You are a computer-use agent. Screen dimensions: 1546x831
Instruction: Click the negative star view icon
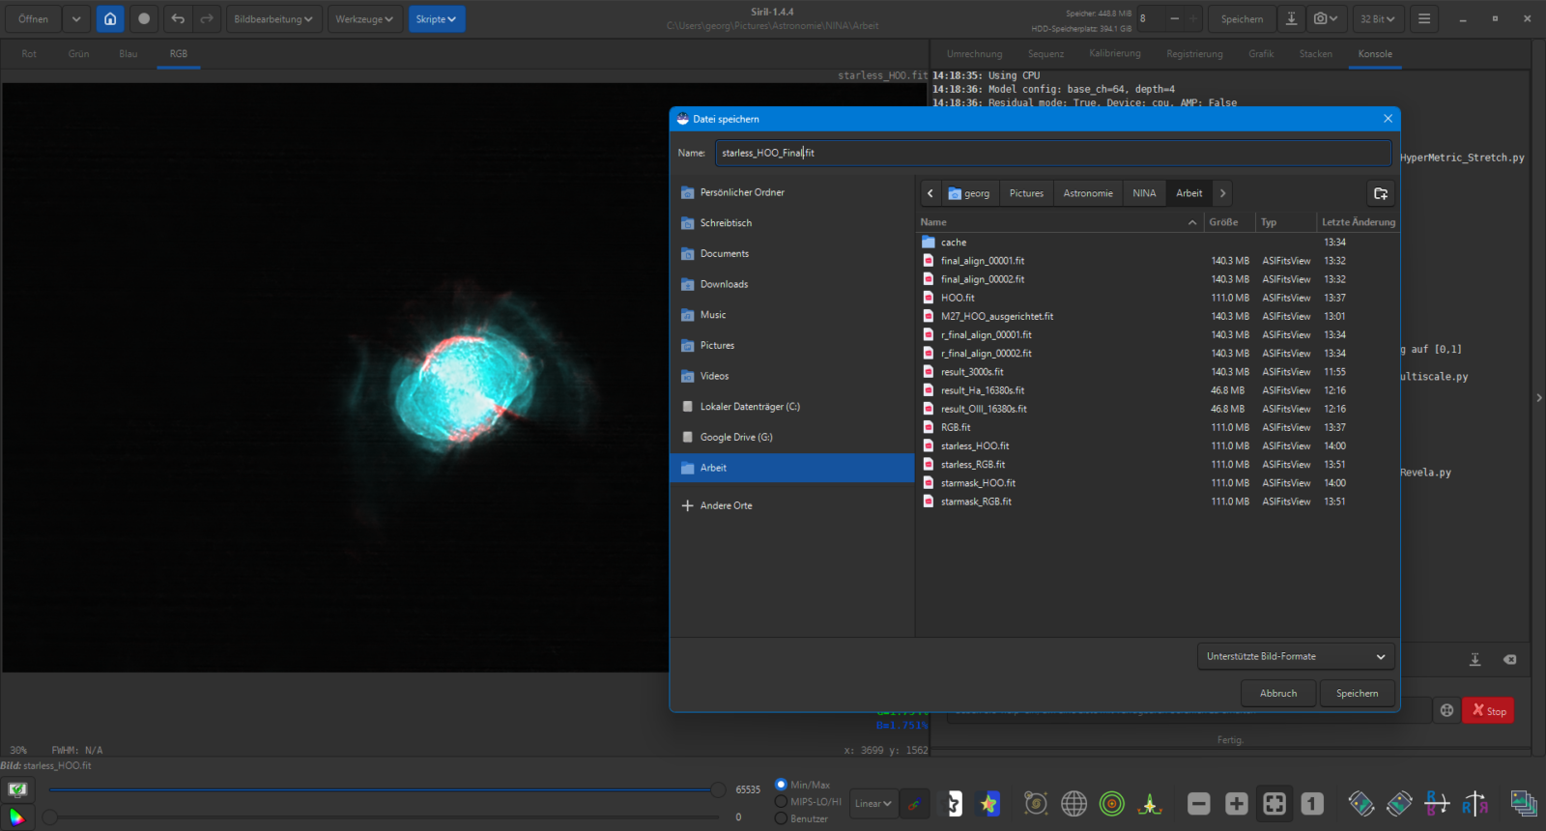coord(953,803)
